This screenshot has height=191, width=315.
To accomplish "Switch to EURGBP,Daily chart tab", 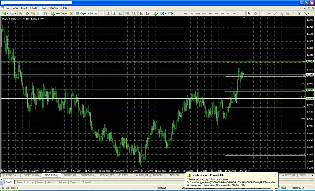I will (x=10, y=175).
